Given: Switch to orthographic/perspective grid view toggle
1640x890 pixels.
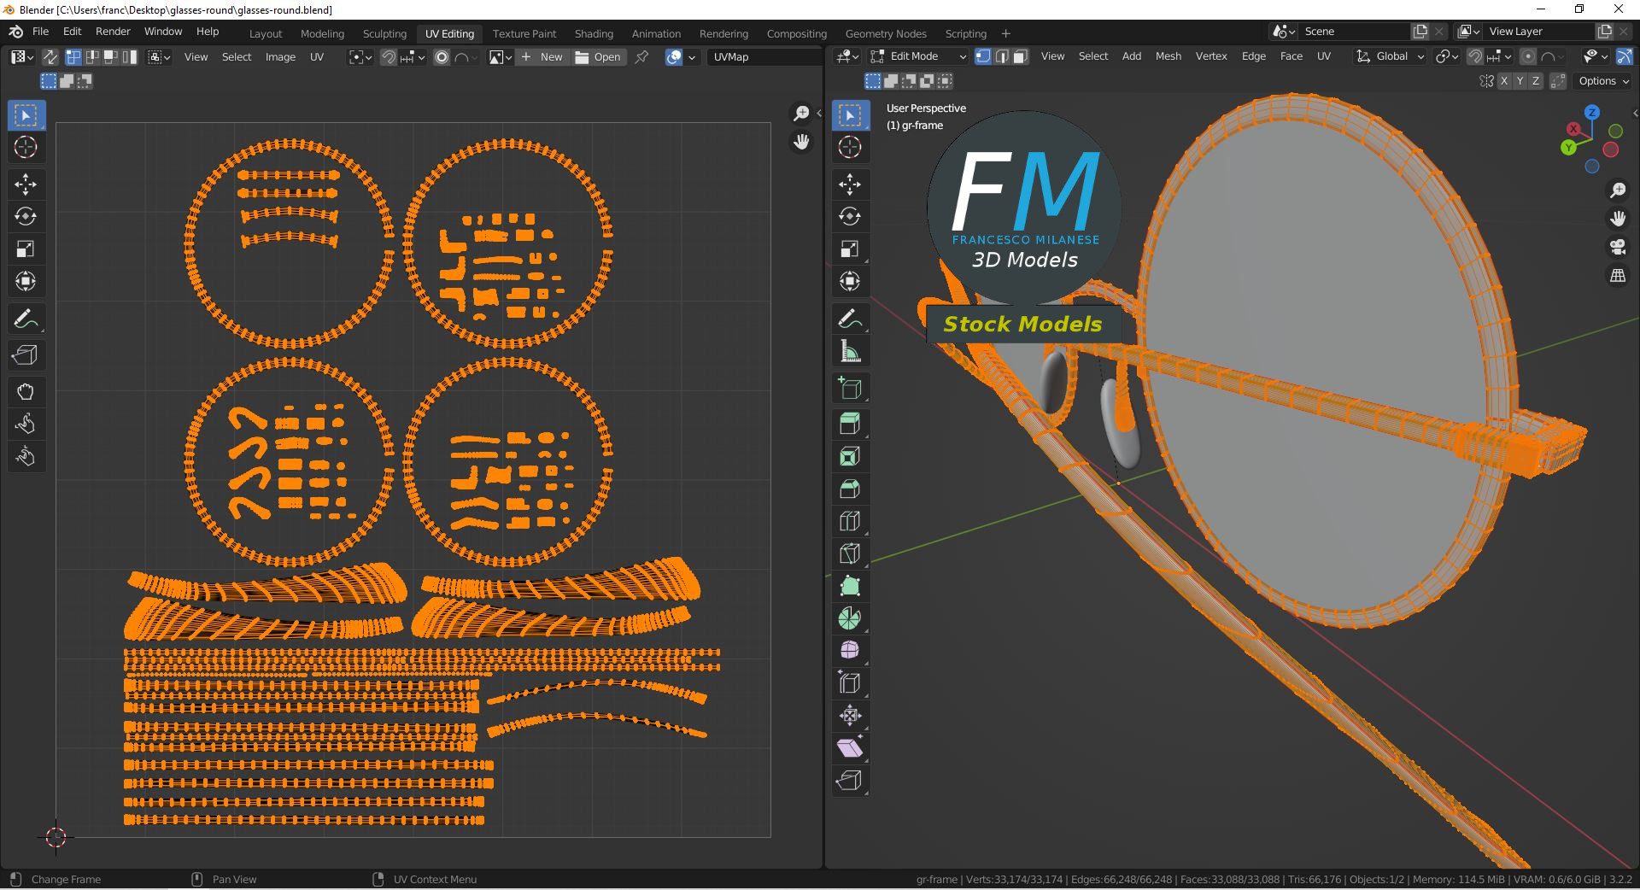Looking at the screenshot, I should coord(1618,276).
